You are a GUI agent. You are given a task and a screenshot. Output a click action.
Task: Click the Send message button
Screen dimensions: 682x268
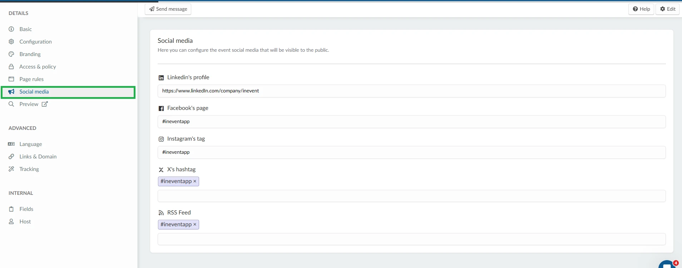168,9
